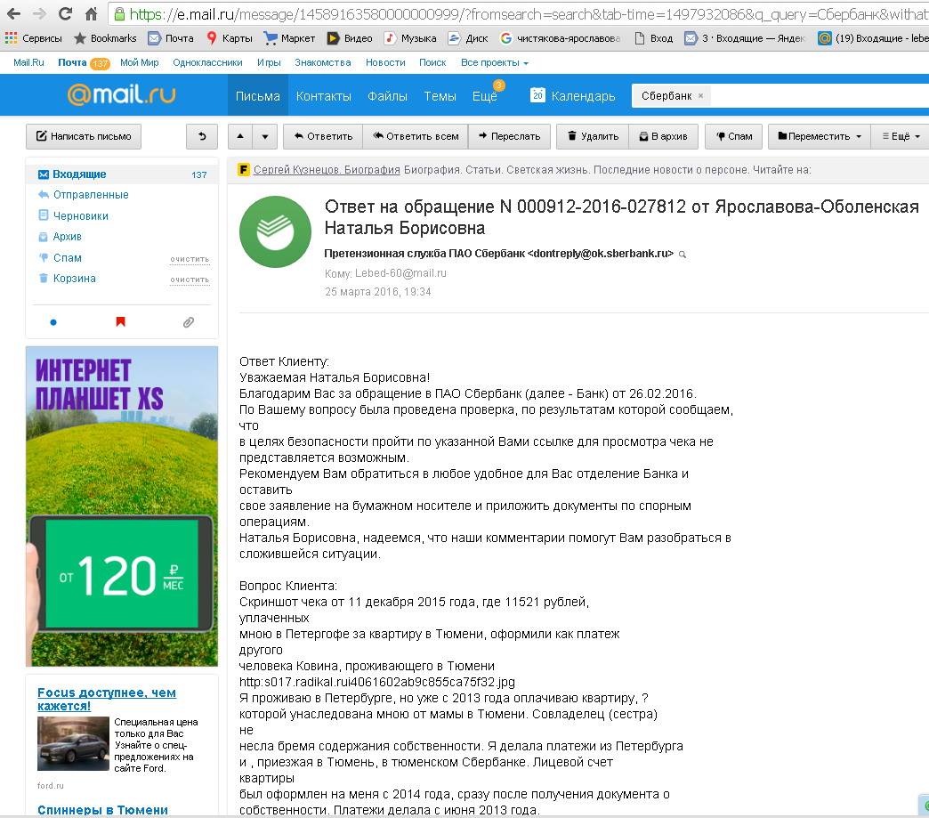
Task: Open Знакомства in the portal menu
Action: pos(323,63)
